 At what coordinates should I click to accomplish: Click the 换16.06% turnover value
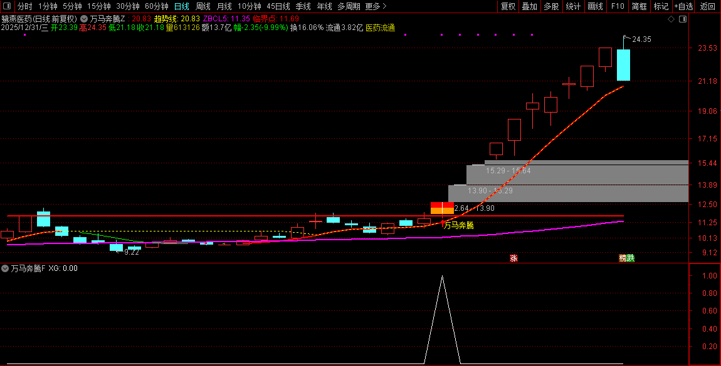tap(307, 28)
